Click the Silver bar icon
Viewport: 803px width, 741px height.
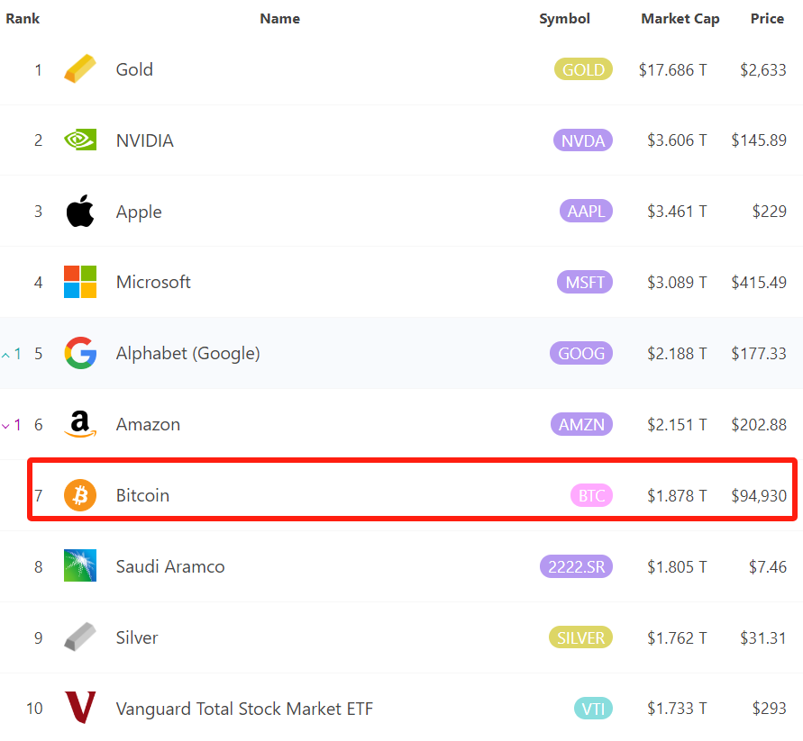coord(80,637)
